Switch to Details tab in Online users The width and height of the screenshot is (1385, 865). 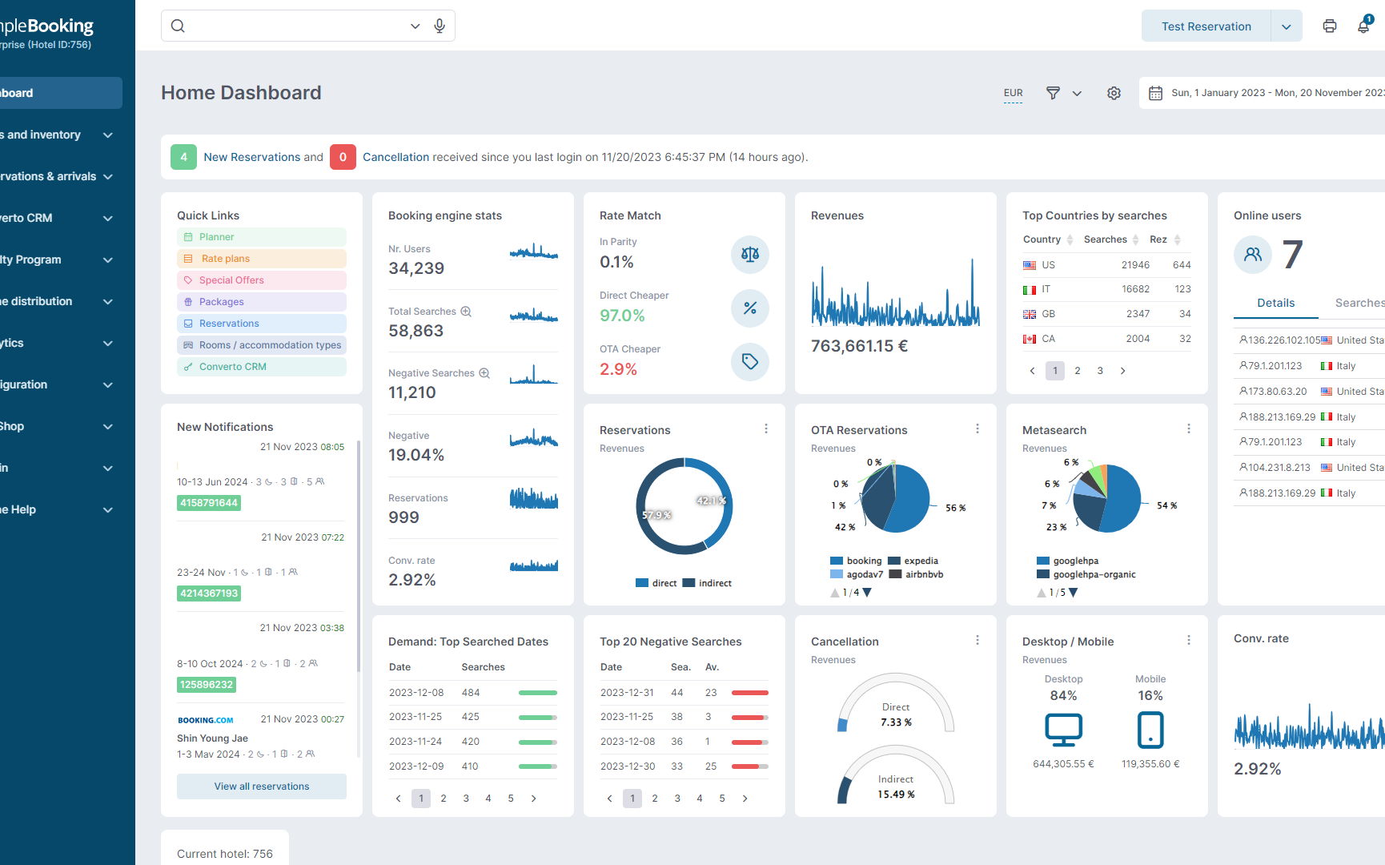[x=1275, y=303]
